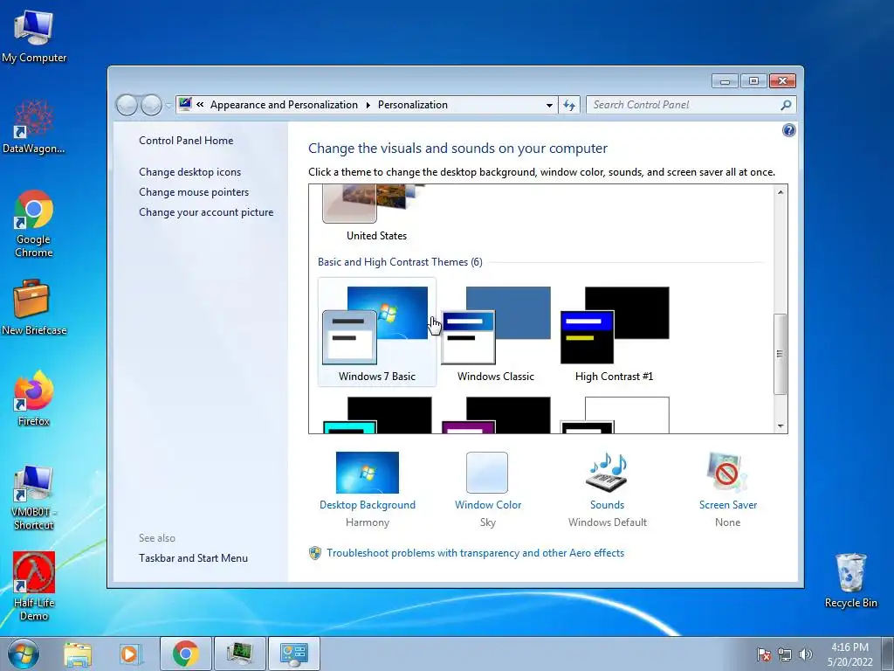The height and width of the screenshot is (671, 894).
Task: Select the Half-Life Demo desktop icon
Action: click(x=34, y=586)
